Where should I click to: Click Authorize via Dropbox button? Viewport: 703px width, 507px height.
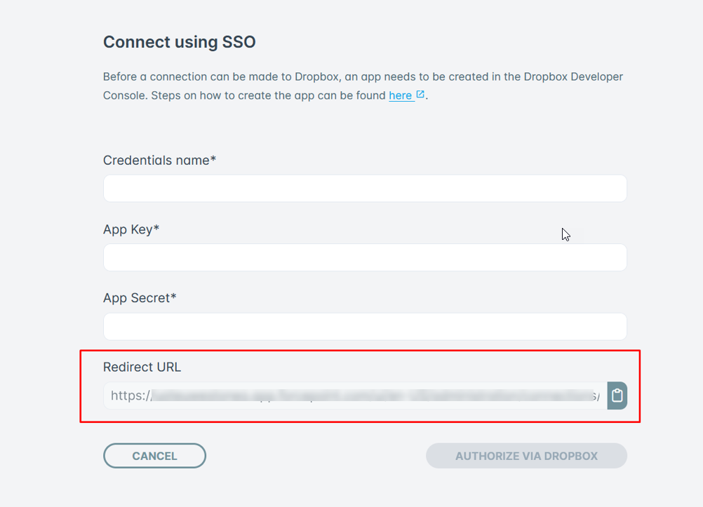click(526, 456)
